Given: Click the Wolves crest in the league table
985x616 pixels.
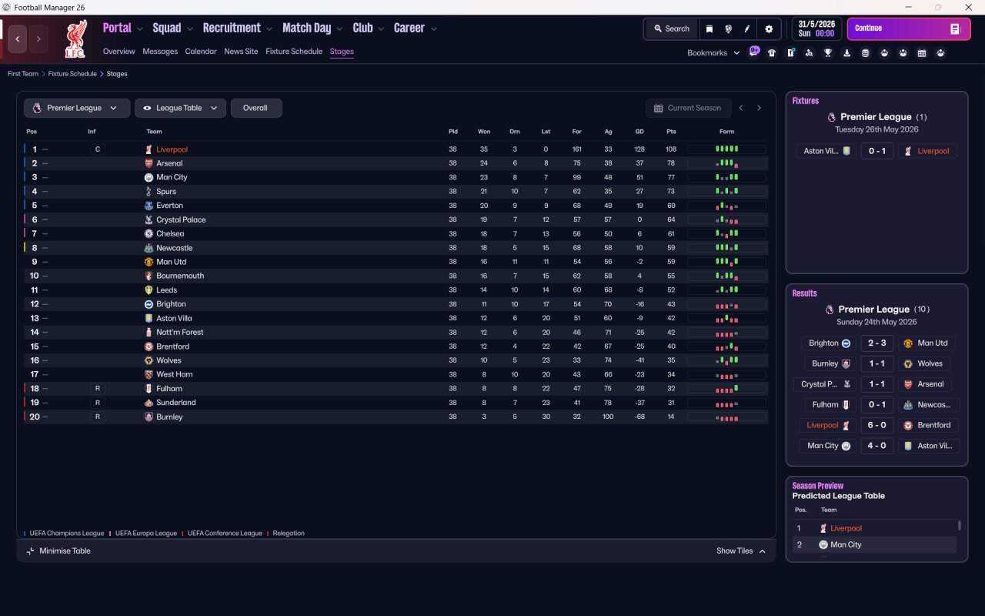Looking at the screenshot, I should point(149,360).
